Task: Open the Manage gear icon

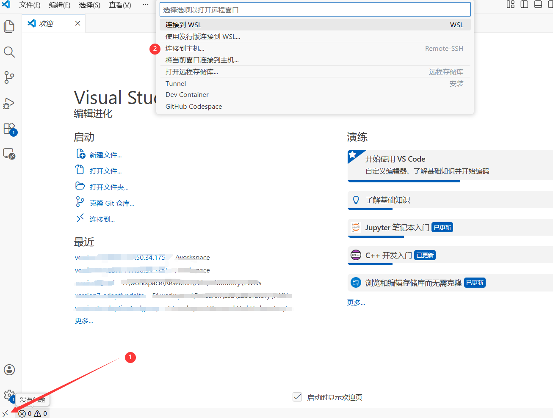Action: point(9,396)
